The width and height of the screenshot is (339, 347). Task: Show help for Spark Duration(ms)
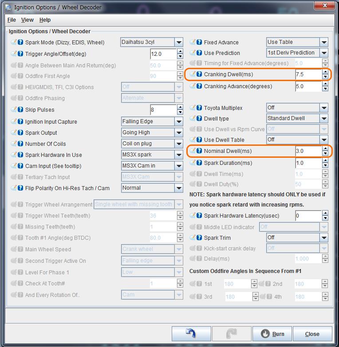click(199, 163)
